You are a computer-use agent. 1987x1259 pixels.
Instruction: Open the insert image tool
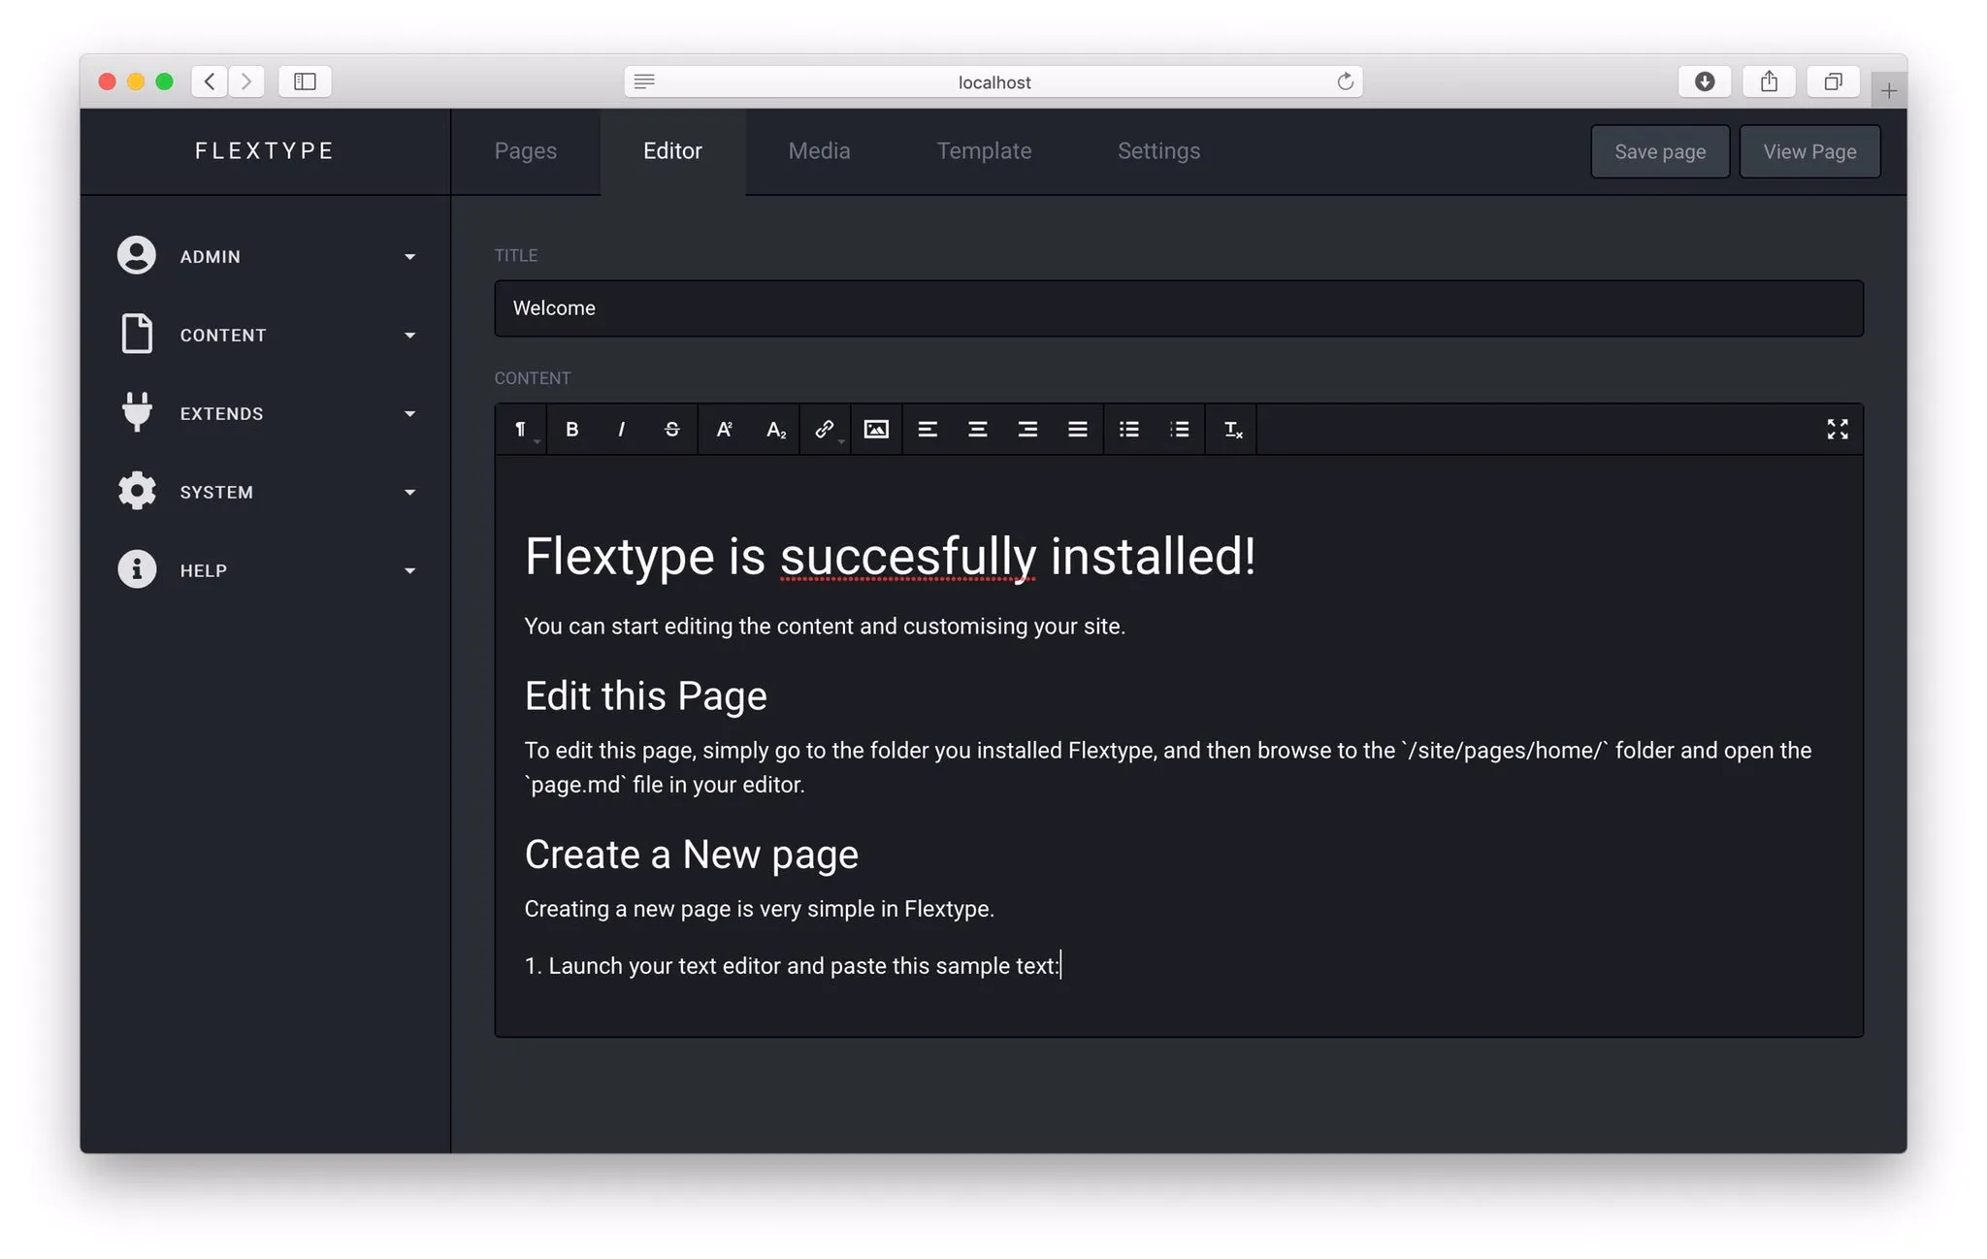point(876,429)
